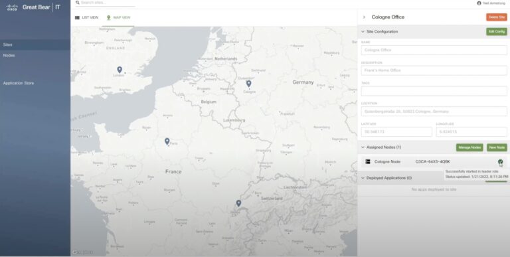This screenshot has width=510, height=257.
Task: Collapse the Site Configuration section
Action: pos(363,32)
